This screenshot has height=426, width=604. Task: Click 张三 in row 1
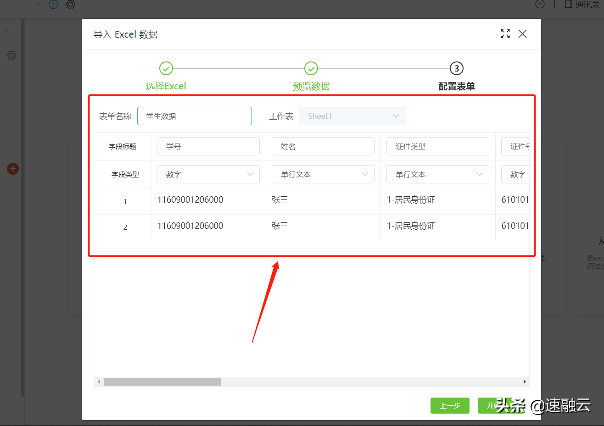pyautogui.click(x=280, y=200)
